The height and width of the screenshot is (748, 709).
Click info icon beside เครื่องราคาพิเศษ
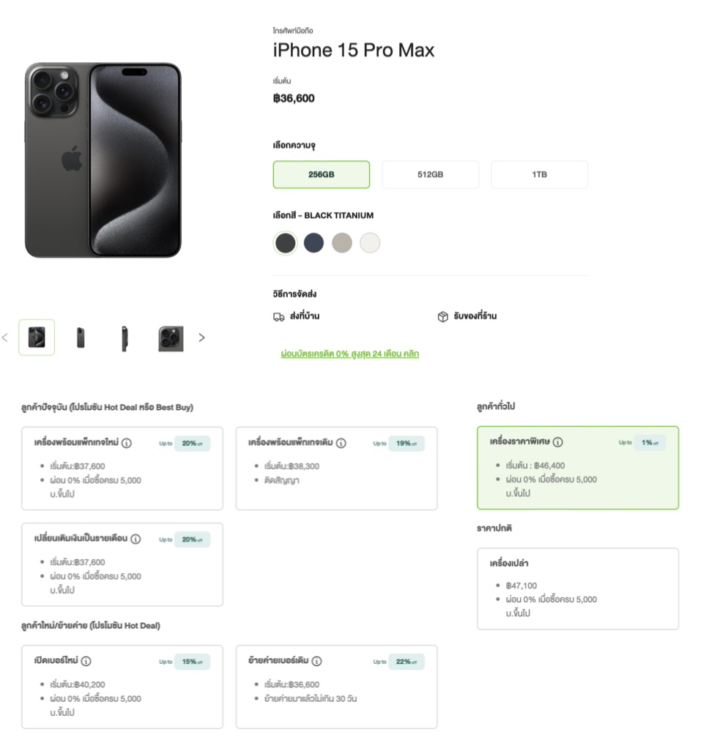[558, 442]
